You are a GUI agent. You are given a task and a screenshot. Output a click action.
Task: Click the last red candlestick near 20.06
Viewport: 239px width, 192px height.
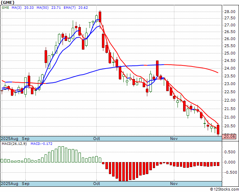pos(218,130)
